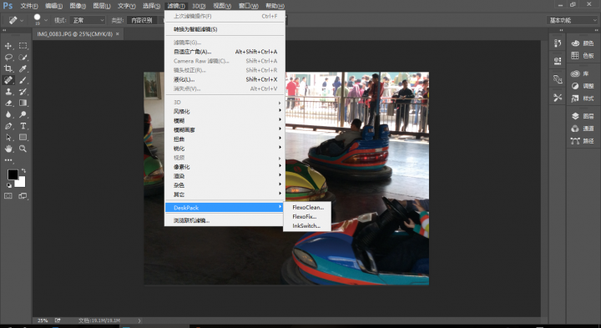This screenshot has height=328, width=601.
Task: Swap foreground and background colors
Action: [23, 170]
